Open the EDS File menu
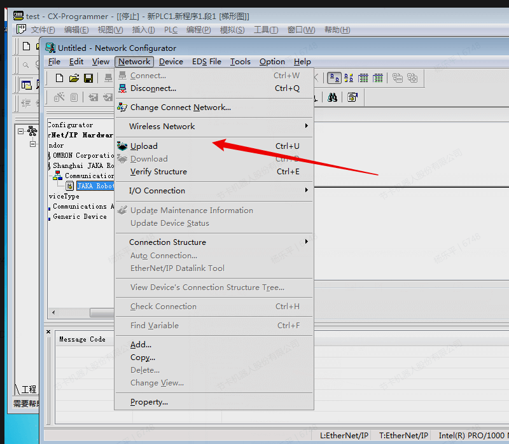509x444 pixels. pyautogui.click(x=207, y=62)
